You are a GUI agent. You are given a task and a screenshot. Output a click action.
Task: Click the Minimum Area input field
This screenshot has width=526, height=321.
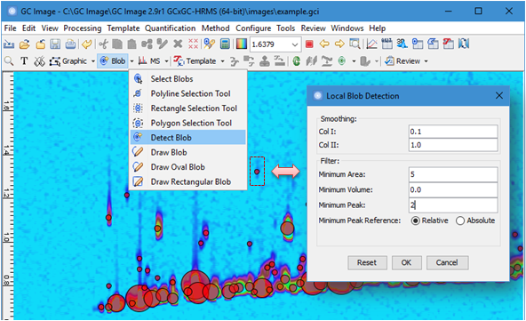tap(453, 174)
